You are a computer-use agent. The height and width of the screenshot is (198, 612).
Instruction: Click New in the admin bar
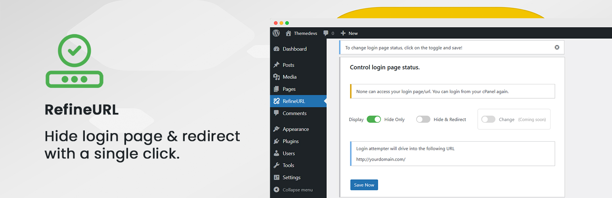353,33
